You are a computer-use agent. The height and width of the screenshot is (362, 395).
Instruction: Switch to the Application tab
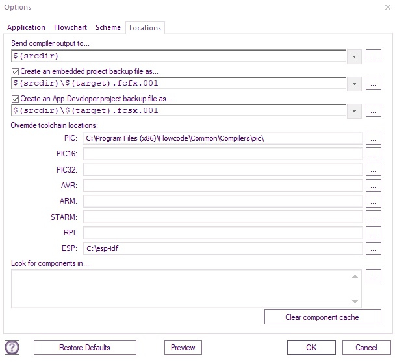(26, 27)
